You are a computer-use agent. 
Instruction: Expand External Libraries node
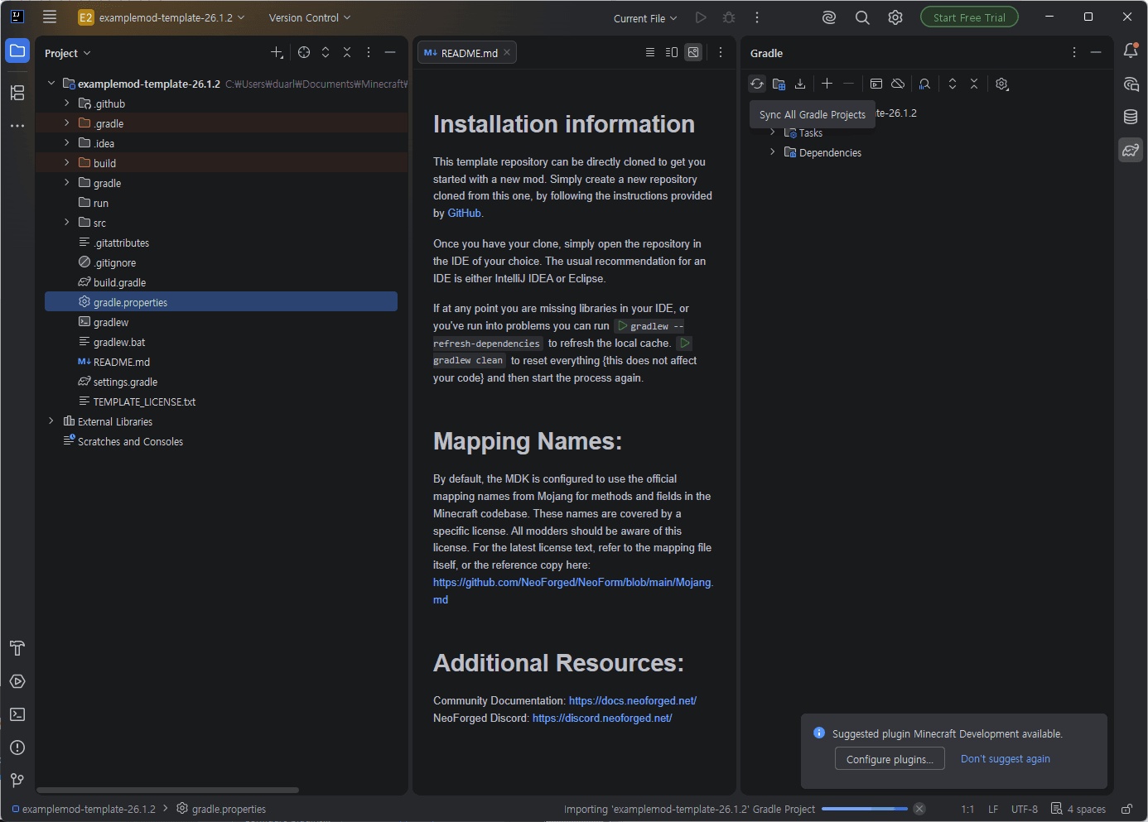pos(51,421)
